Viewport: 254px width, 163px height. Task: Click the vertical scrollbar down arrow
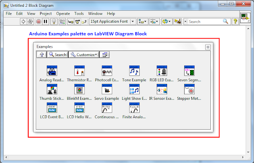tap(248, 152)
